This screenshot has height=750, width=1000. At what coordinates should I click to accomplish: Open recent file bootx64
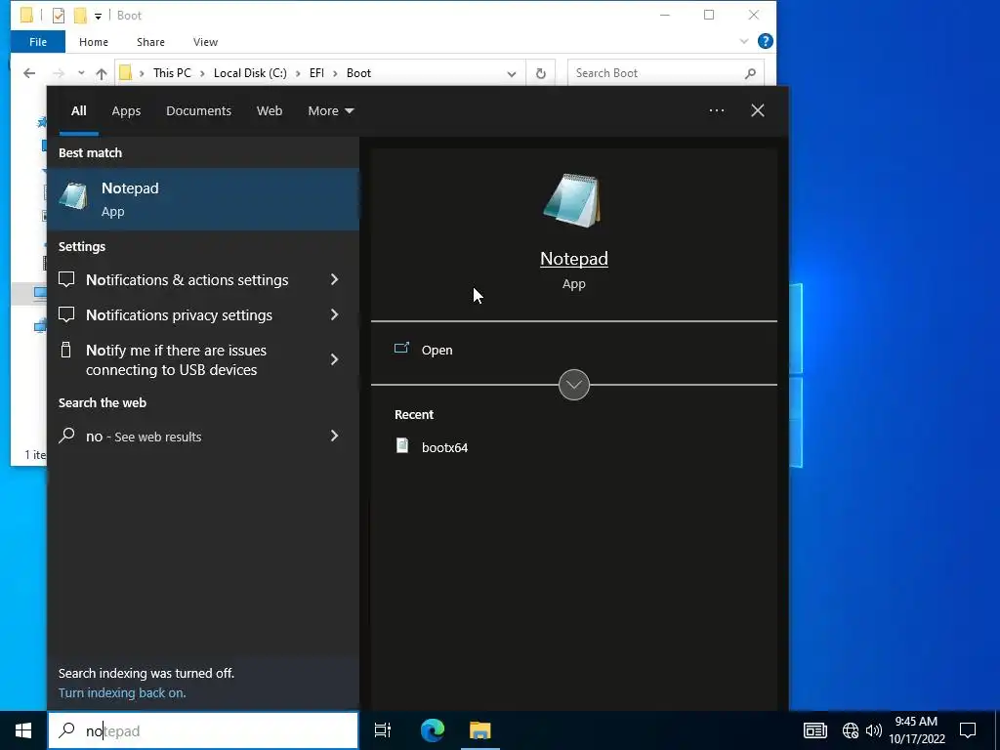pos(444,447)
